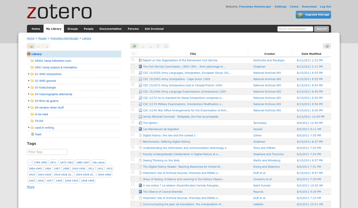Tick the checkbox for 'CSC 10/3072 Army Interpreters held in Canada-French'

(133, 85)
